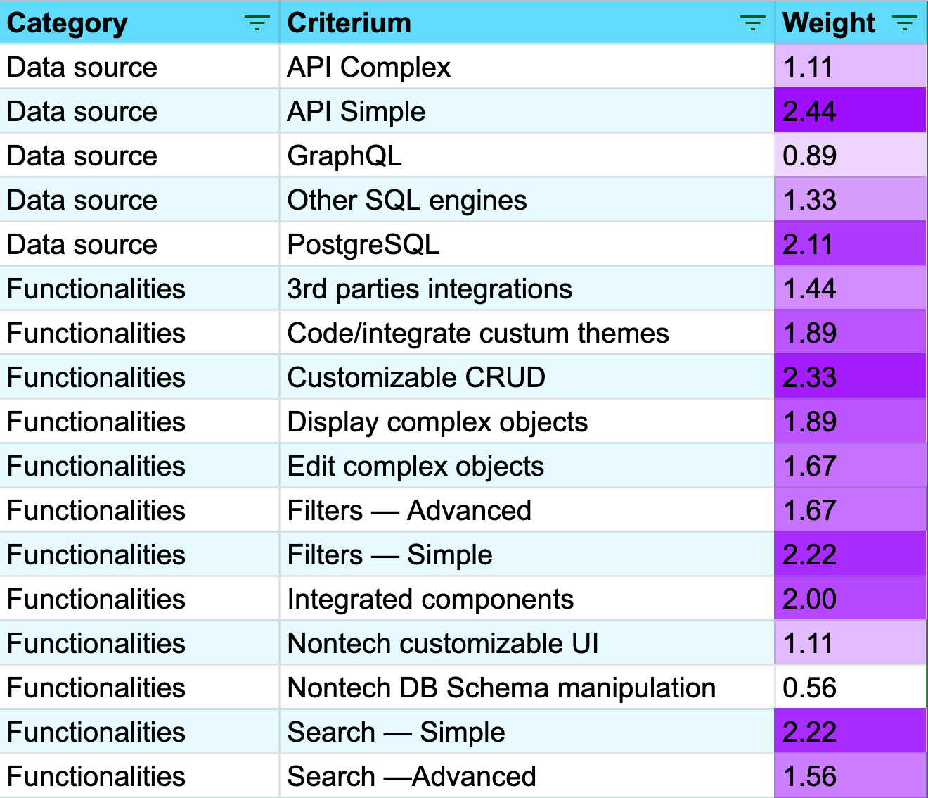Select the 2.44 weight cell

pos(850,112)
